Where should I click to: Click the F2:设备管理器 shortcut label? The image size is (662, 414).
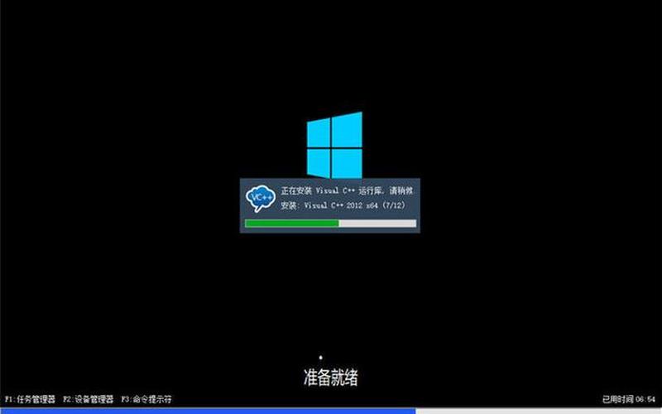click(89, 399)
